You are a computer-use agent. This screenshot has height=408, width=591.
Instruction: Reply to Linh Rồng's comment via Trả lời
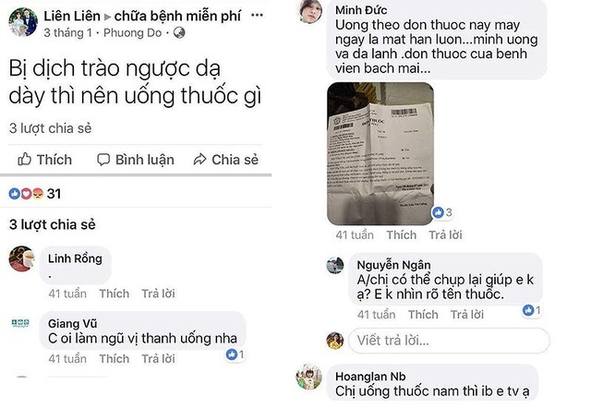(158, 294)
